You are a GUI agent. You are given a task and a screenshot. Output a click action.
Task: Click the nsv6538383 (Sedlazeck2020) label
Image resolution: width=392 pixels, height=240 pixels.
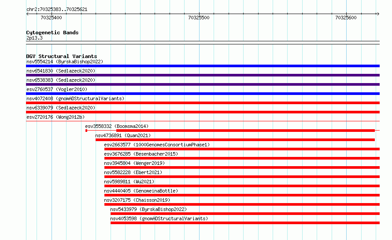point(61,80)
